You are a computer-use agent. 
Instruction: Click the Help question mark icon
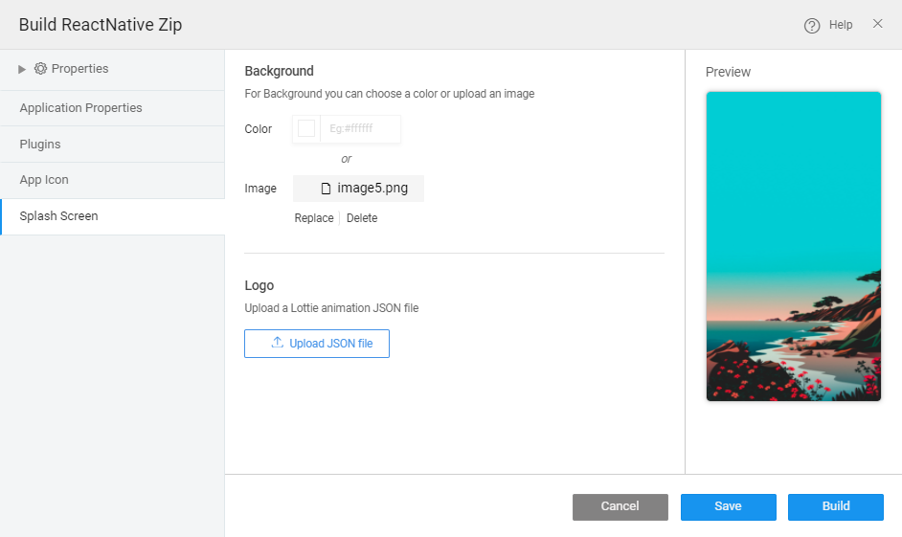point(812,26)
